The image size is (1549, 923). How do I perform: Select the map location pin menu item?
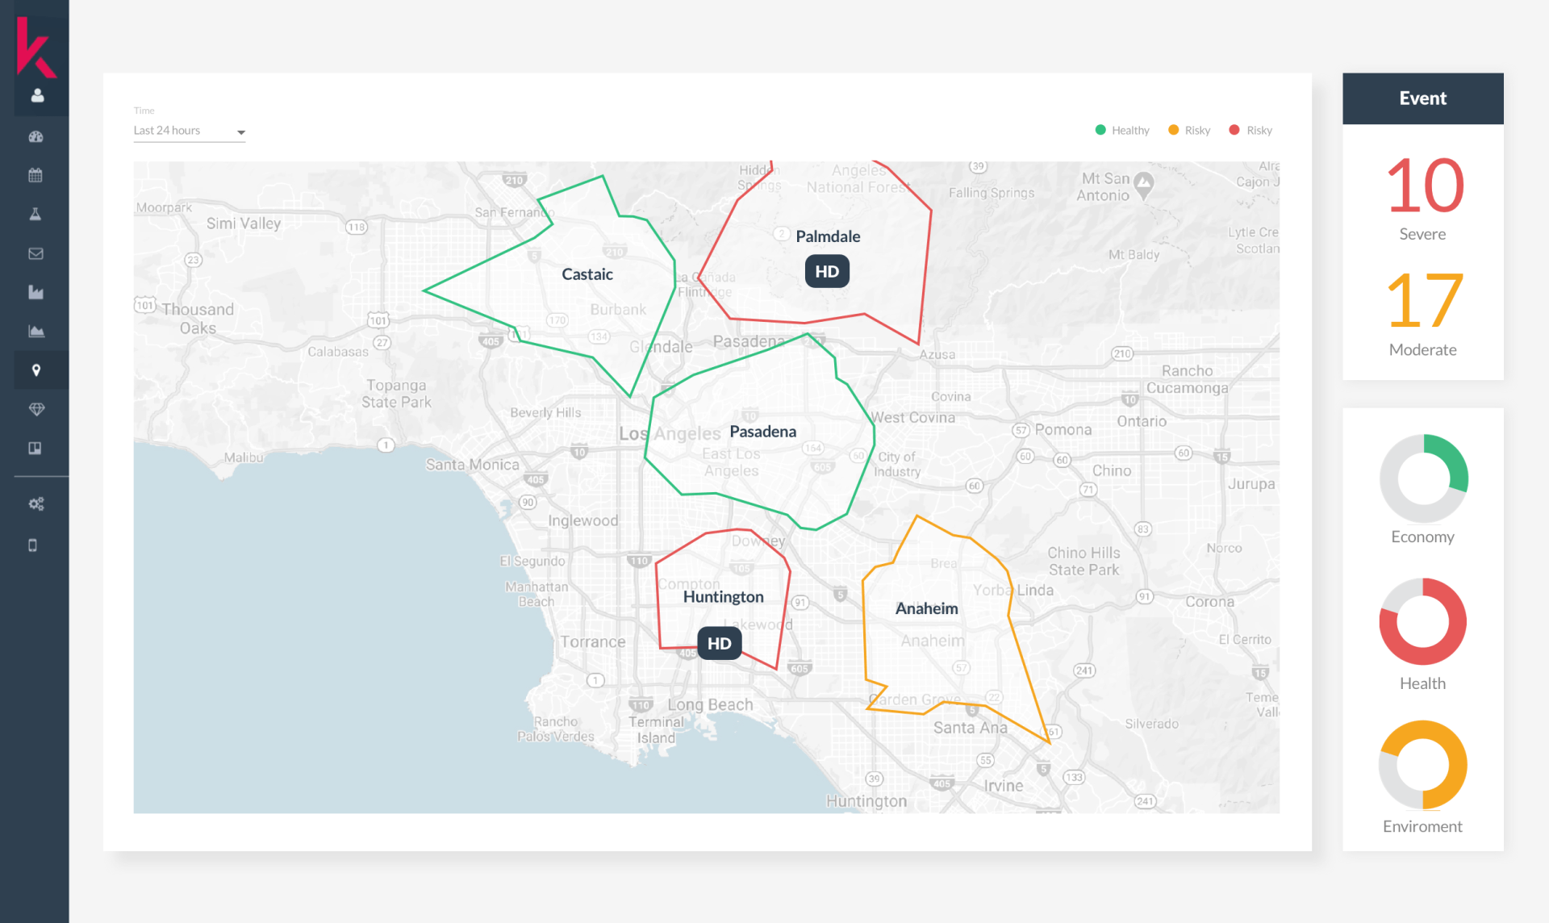(x=35, y=370)
